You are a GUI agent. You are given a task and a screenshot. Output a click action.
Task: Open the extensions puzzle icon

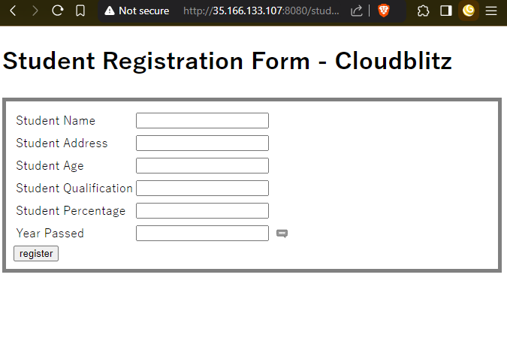(423, 11)
